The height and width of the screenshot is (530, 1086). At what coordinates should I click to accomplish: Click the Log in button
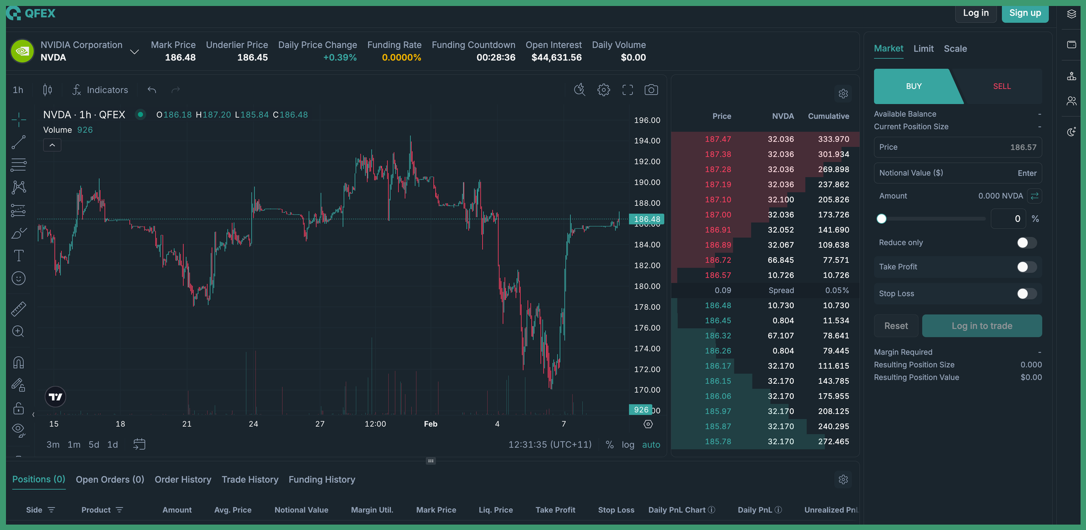point(976,14)
